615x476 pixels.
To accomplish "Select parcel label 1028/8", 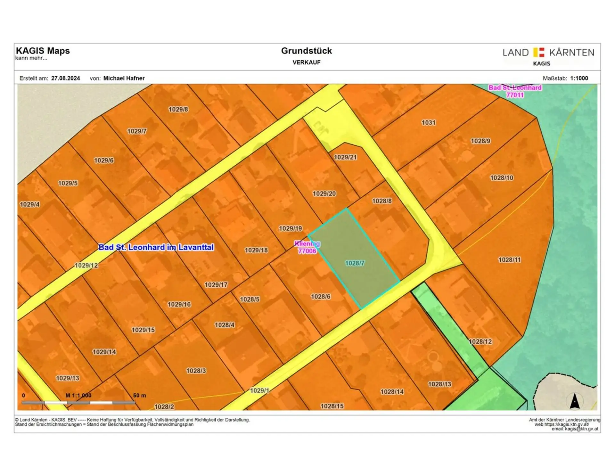I will coord(381,201).
